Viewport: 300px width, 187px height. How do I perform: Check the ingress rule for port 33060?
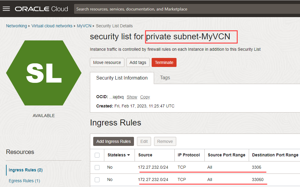click(x=97, y=179)
